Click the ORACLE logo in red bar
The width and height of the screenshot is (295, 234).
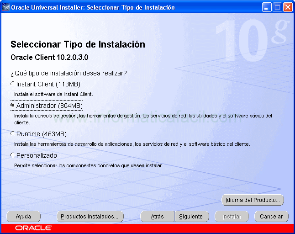[33, 228]
